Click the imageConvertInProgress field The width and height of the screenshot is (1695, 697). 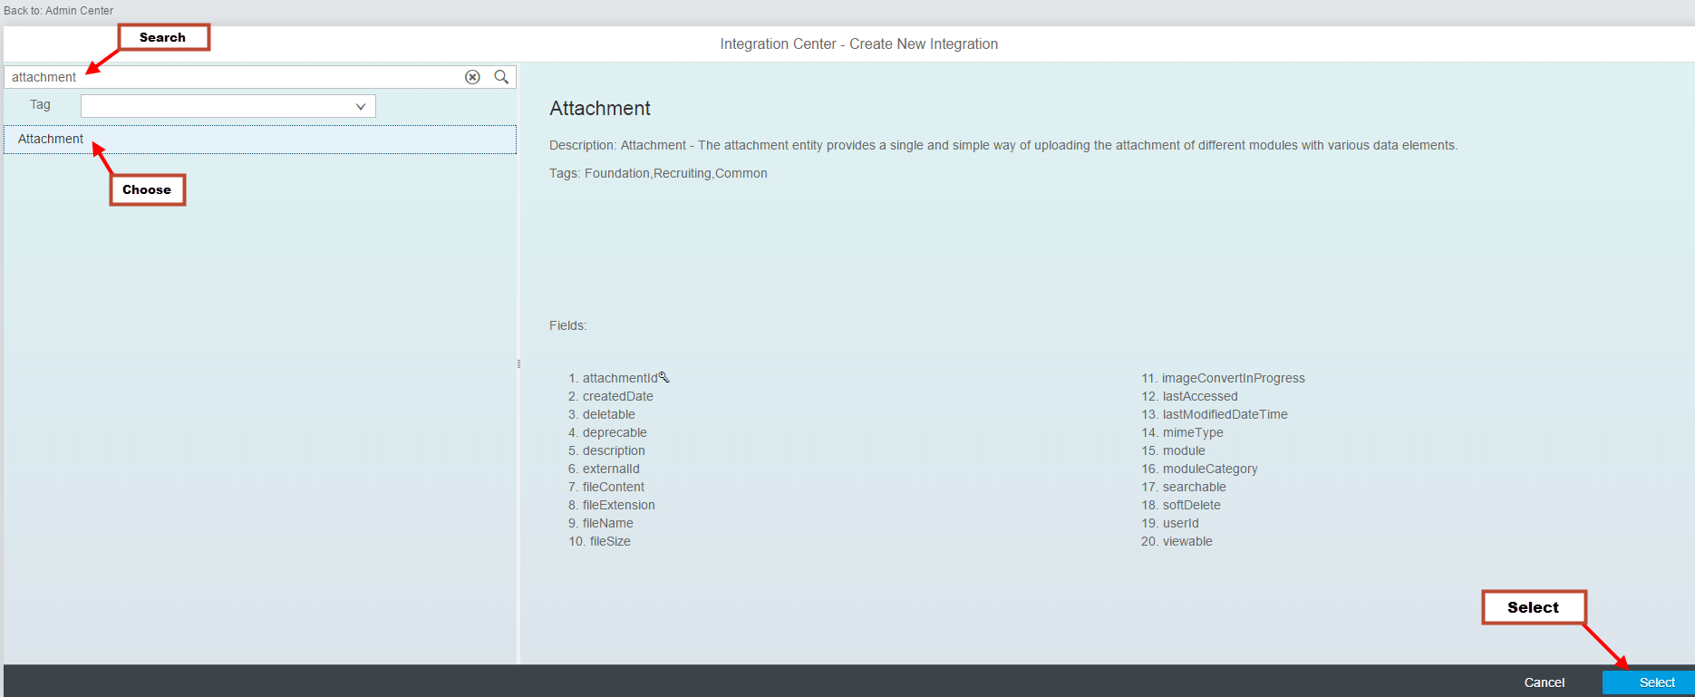(1234, 378)
